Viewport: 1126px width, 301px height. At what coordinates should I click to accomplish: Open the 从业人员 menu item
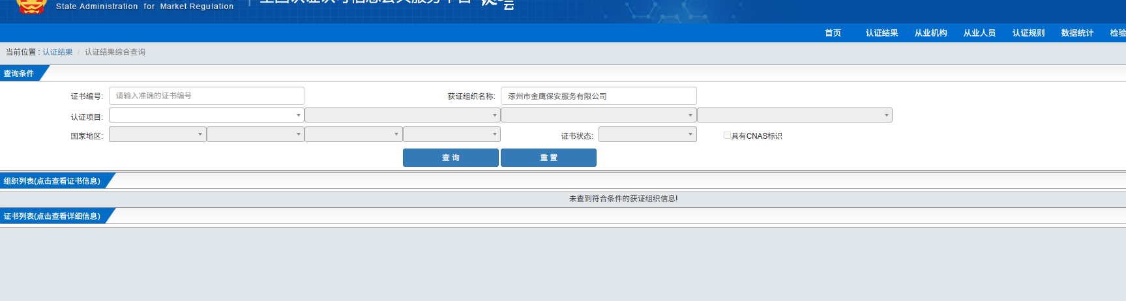pyautogui.click(x=979, y=33)
